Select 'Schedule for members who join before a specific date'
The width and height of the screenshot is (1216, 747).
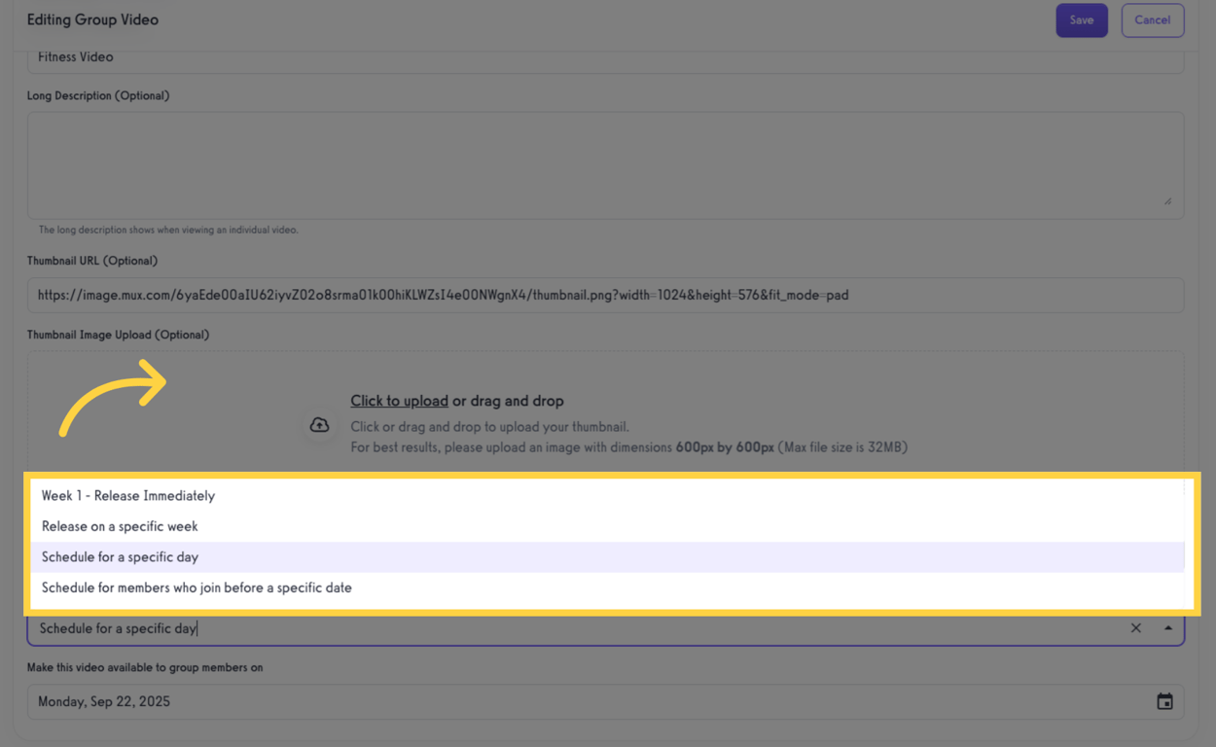click(196, 587)
